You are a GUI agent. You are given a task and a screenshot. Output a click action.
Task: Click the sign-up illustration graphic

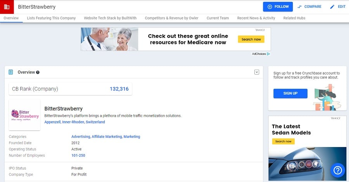[x=327, y=97]
